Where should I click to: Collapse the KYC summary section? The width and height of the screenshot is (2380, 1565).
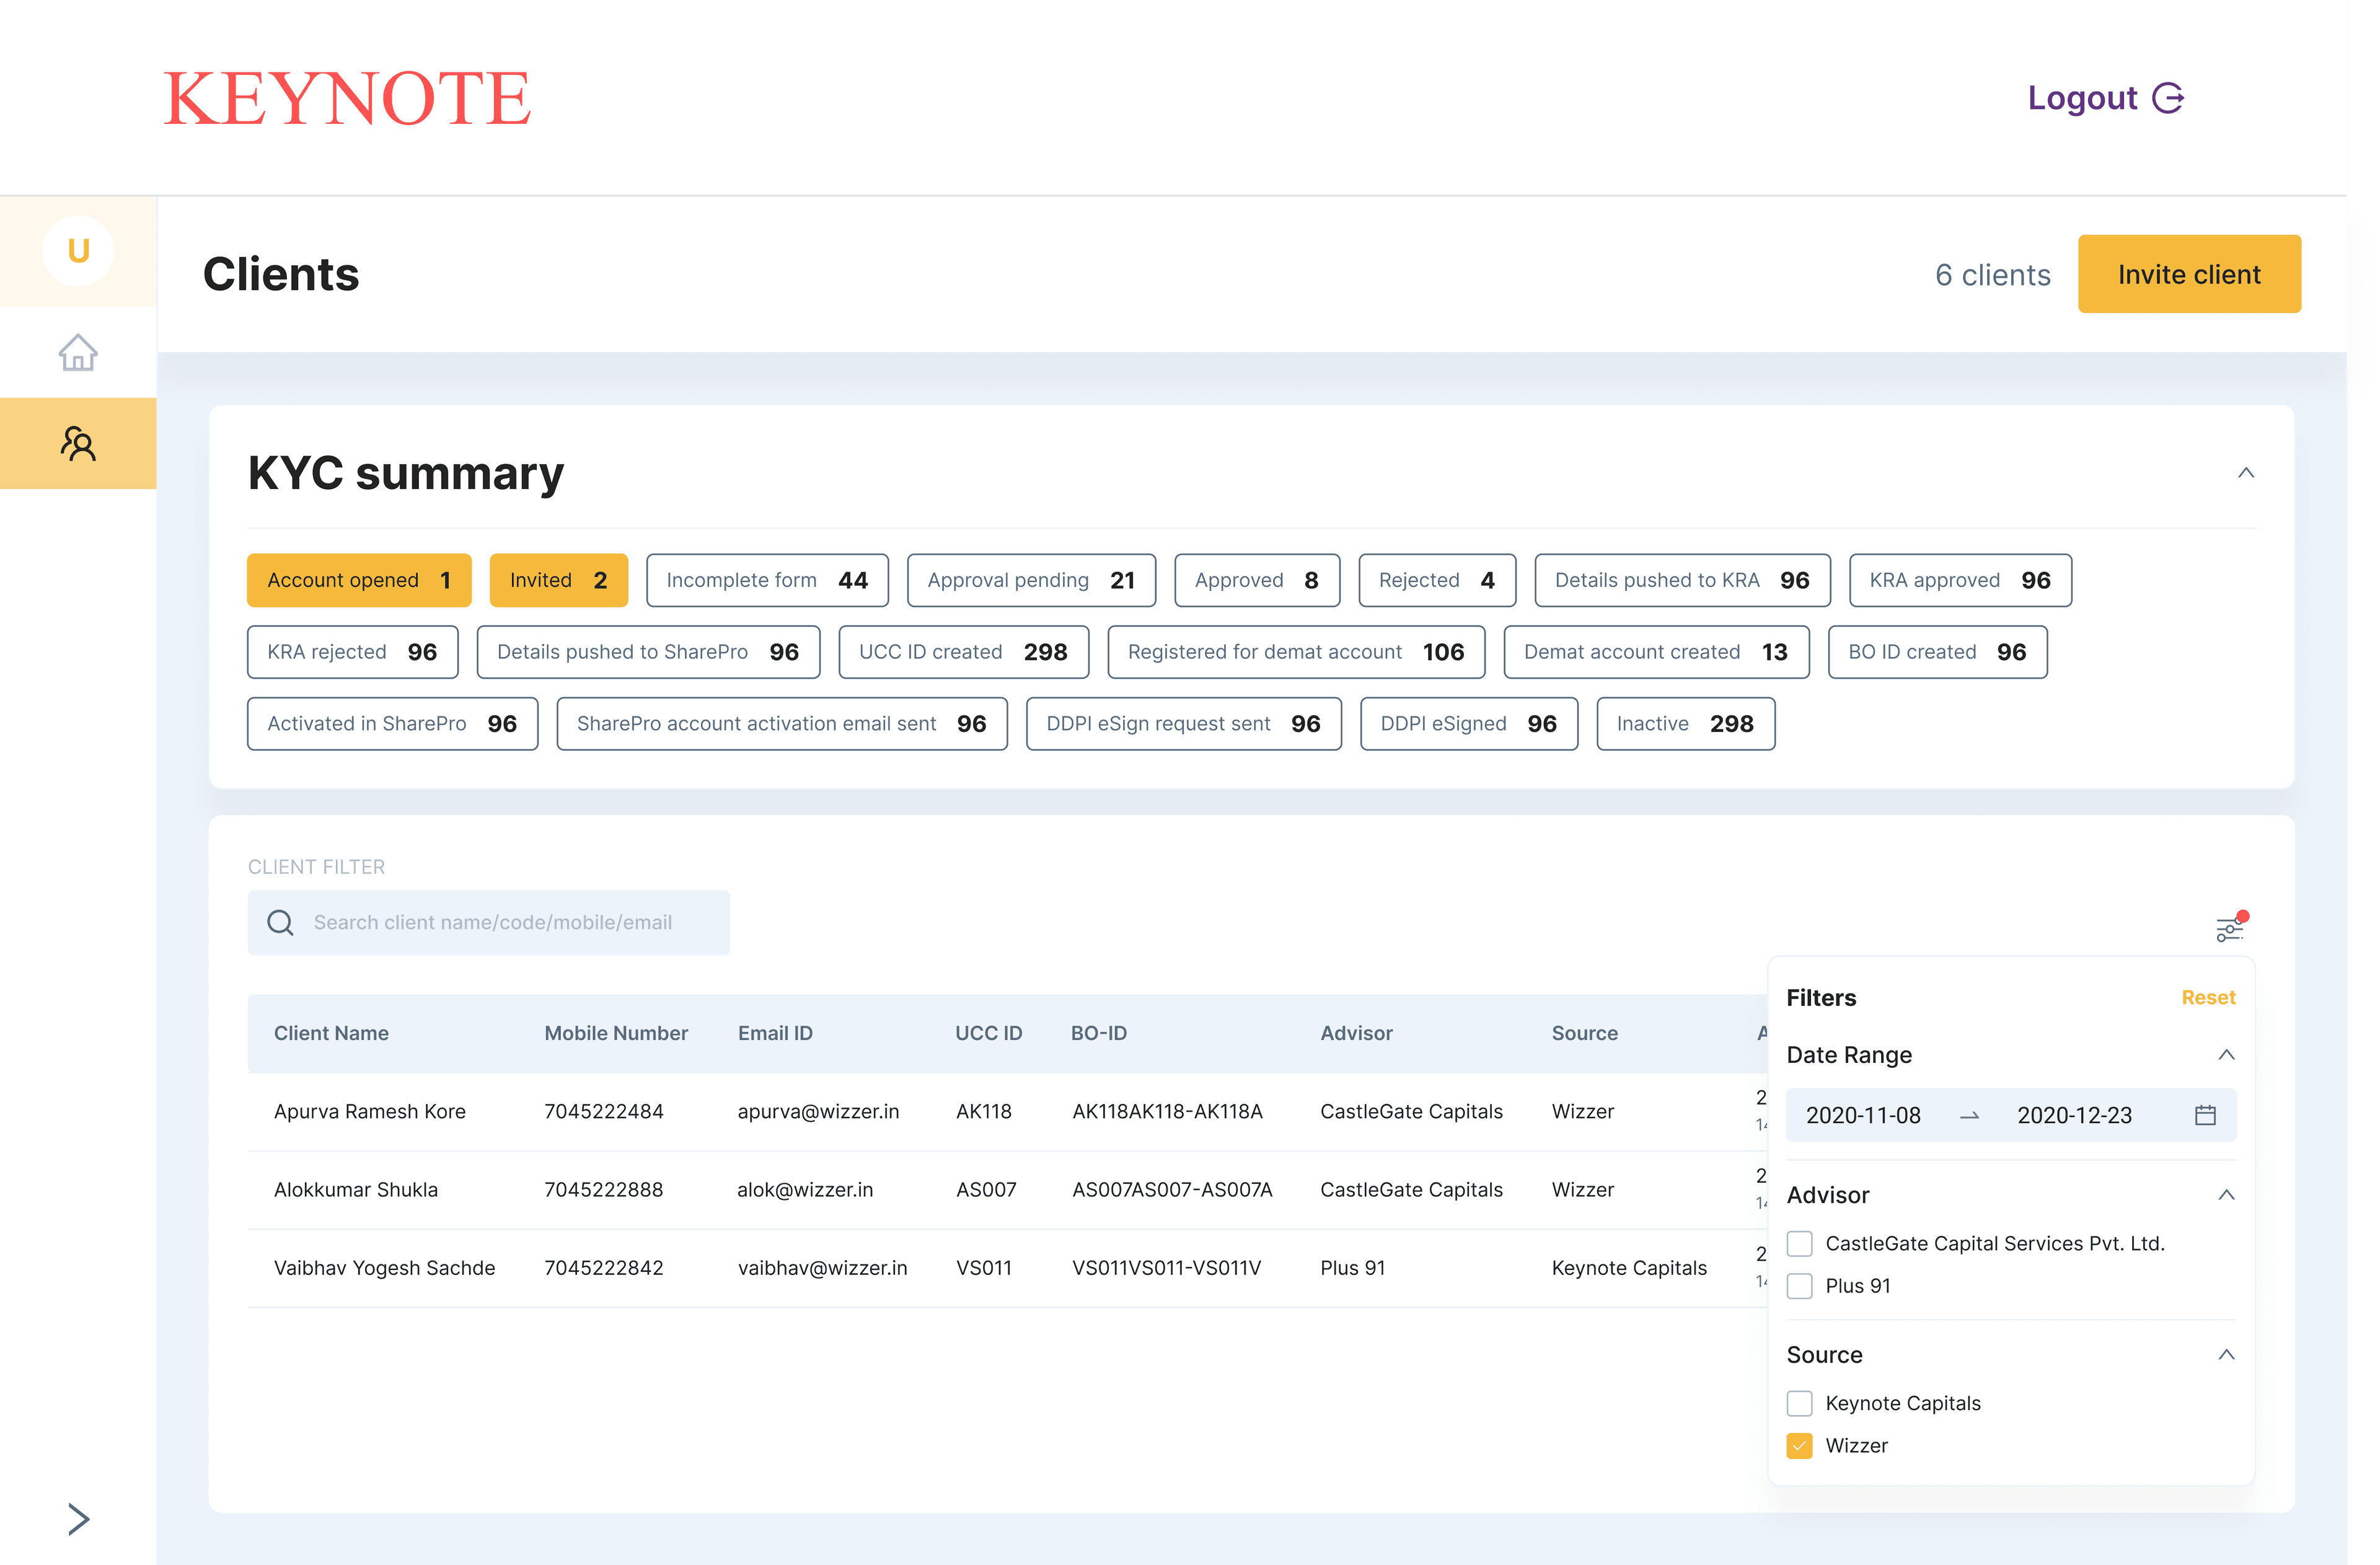tap(2246, 473)
